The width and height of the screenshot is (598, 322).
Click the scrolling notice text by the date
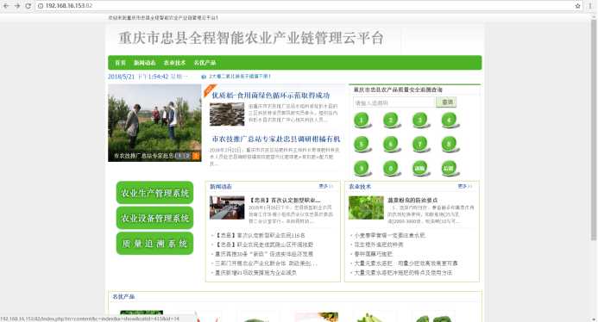pyautogui.click(x=240, y=77)
